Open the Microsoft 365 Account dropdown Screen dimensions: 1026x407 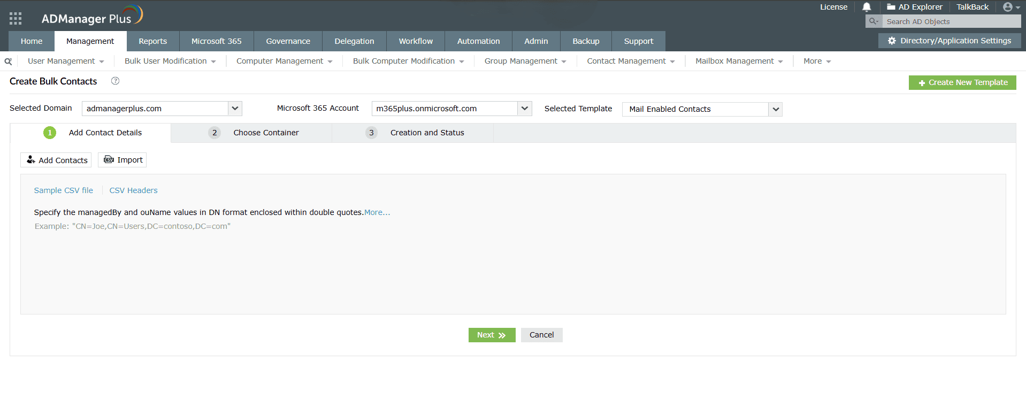click(x=451, y=109)
